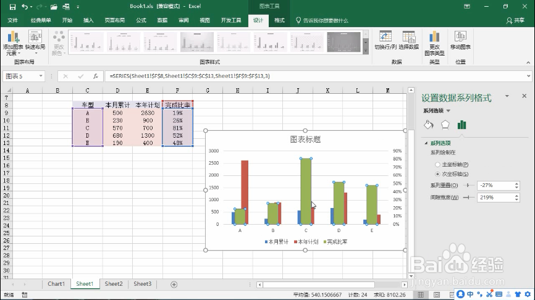Switch to Page Layout view in status bar
This screenshot has width=535, height=300.
point(437,294)
